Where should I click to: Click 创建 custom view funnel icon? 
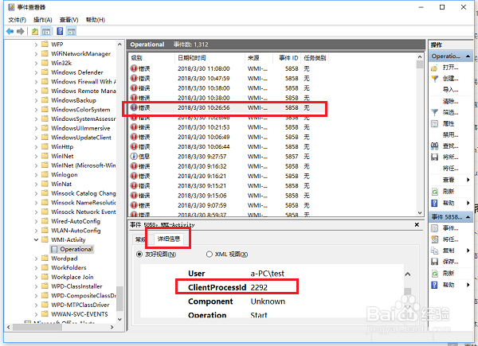pos(434,79)
